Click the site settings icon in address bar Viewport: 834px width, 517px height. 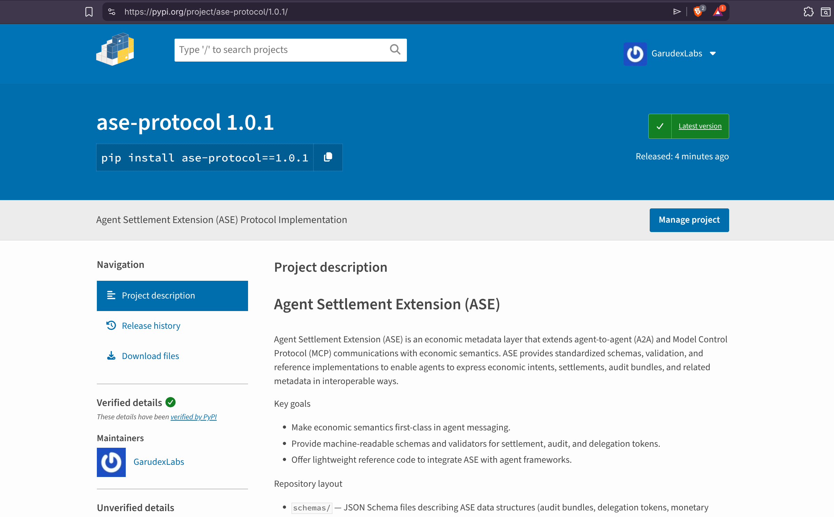tap(112, 12)
